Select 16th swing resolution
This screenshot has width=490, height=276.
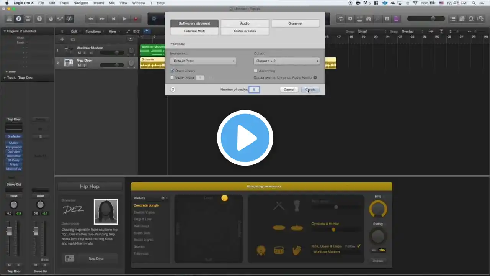382,250
